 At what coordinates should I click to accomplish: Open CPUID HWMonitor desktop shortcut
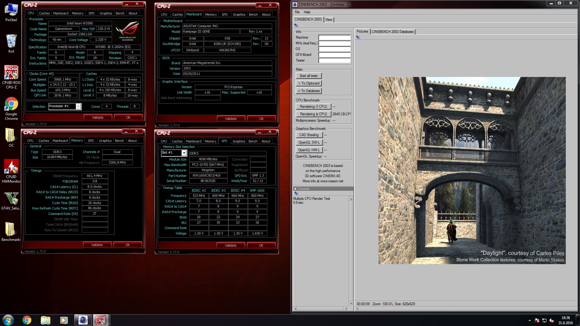click(x=11, y=171)
